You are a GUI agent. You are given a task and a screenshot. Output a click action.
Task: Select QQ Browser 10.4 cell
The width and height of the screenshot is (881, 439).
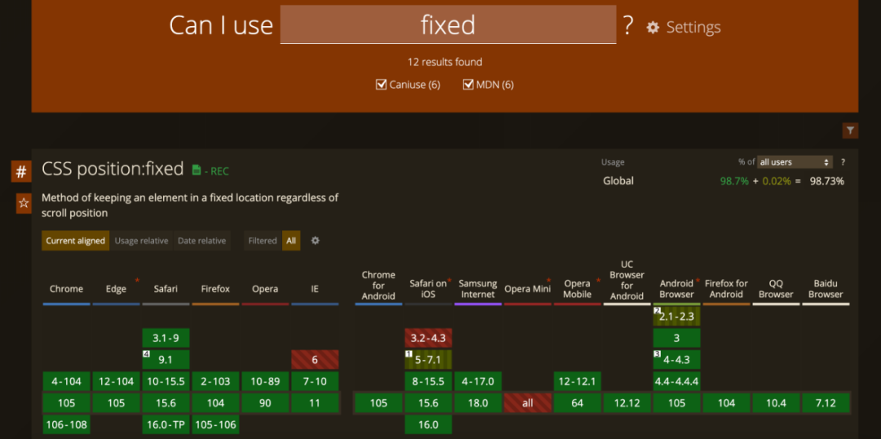click(776, 403)
